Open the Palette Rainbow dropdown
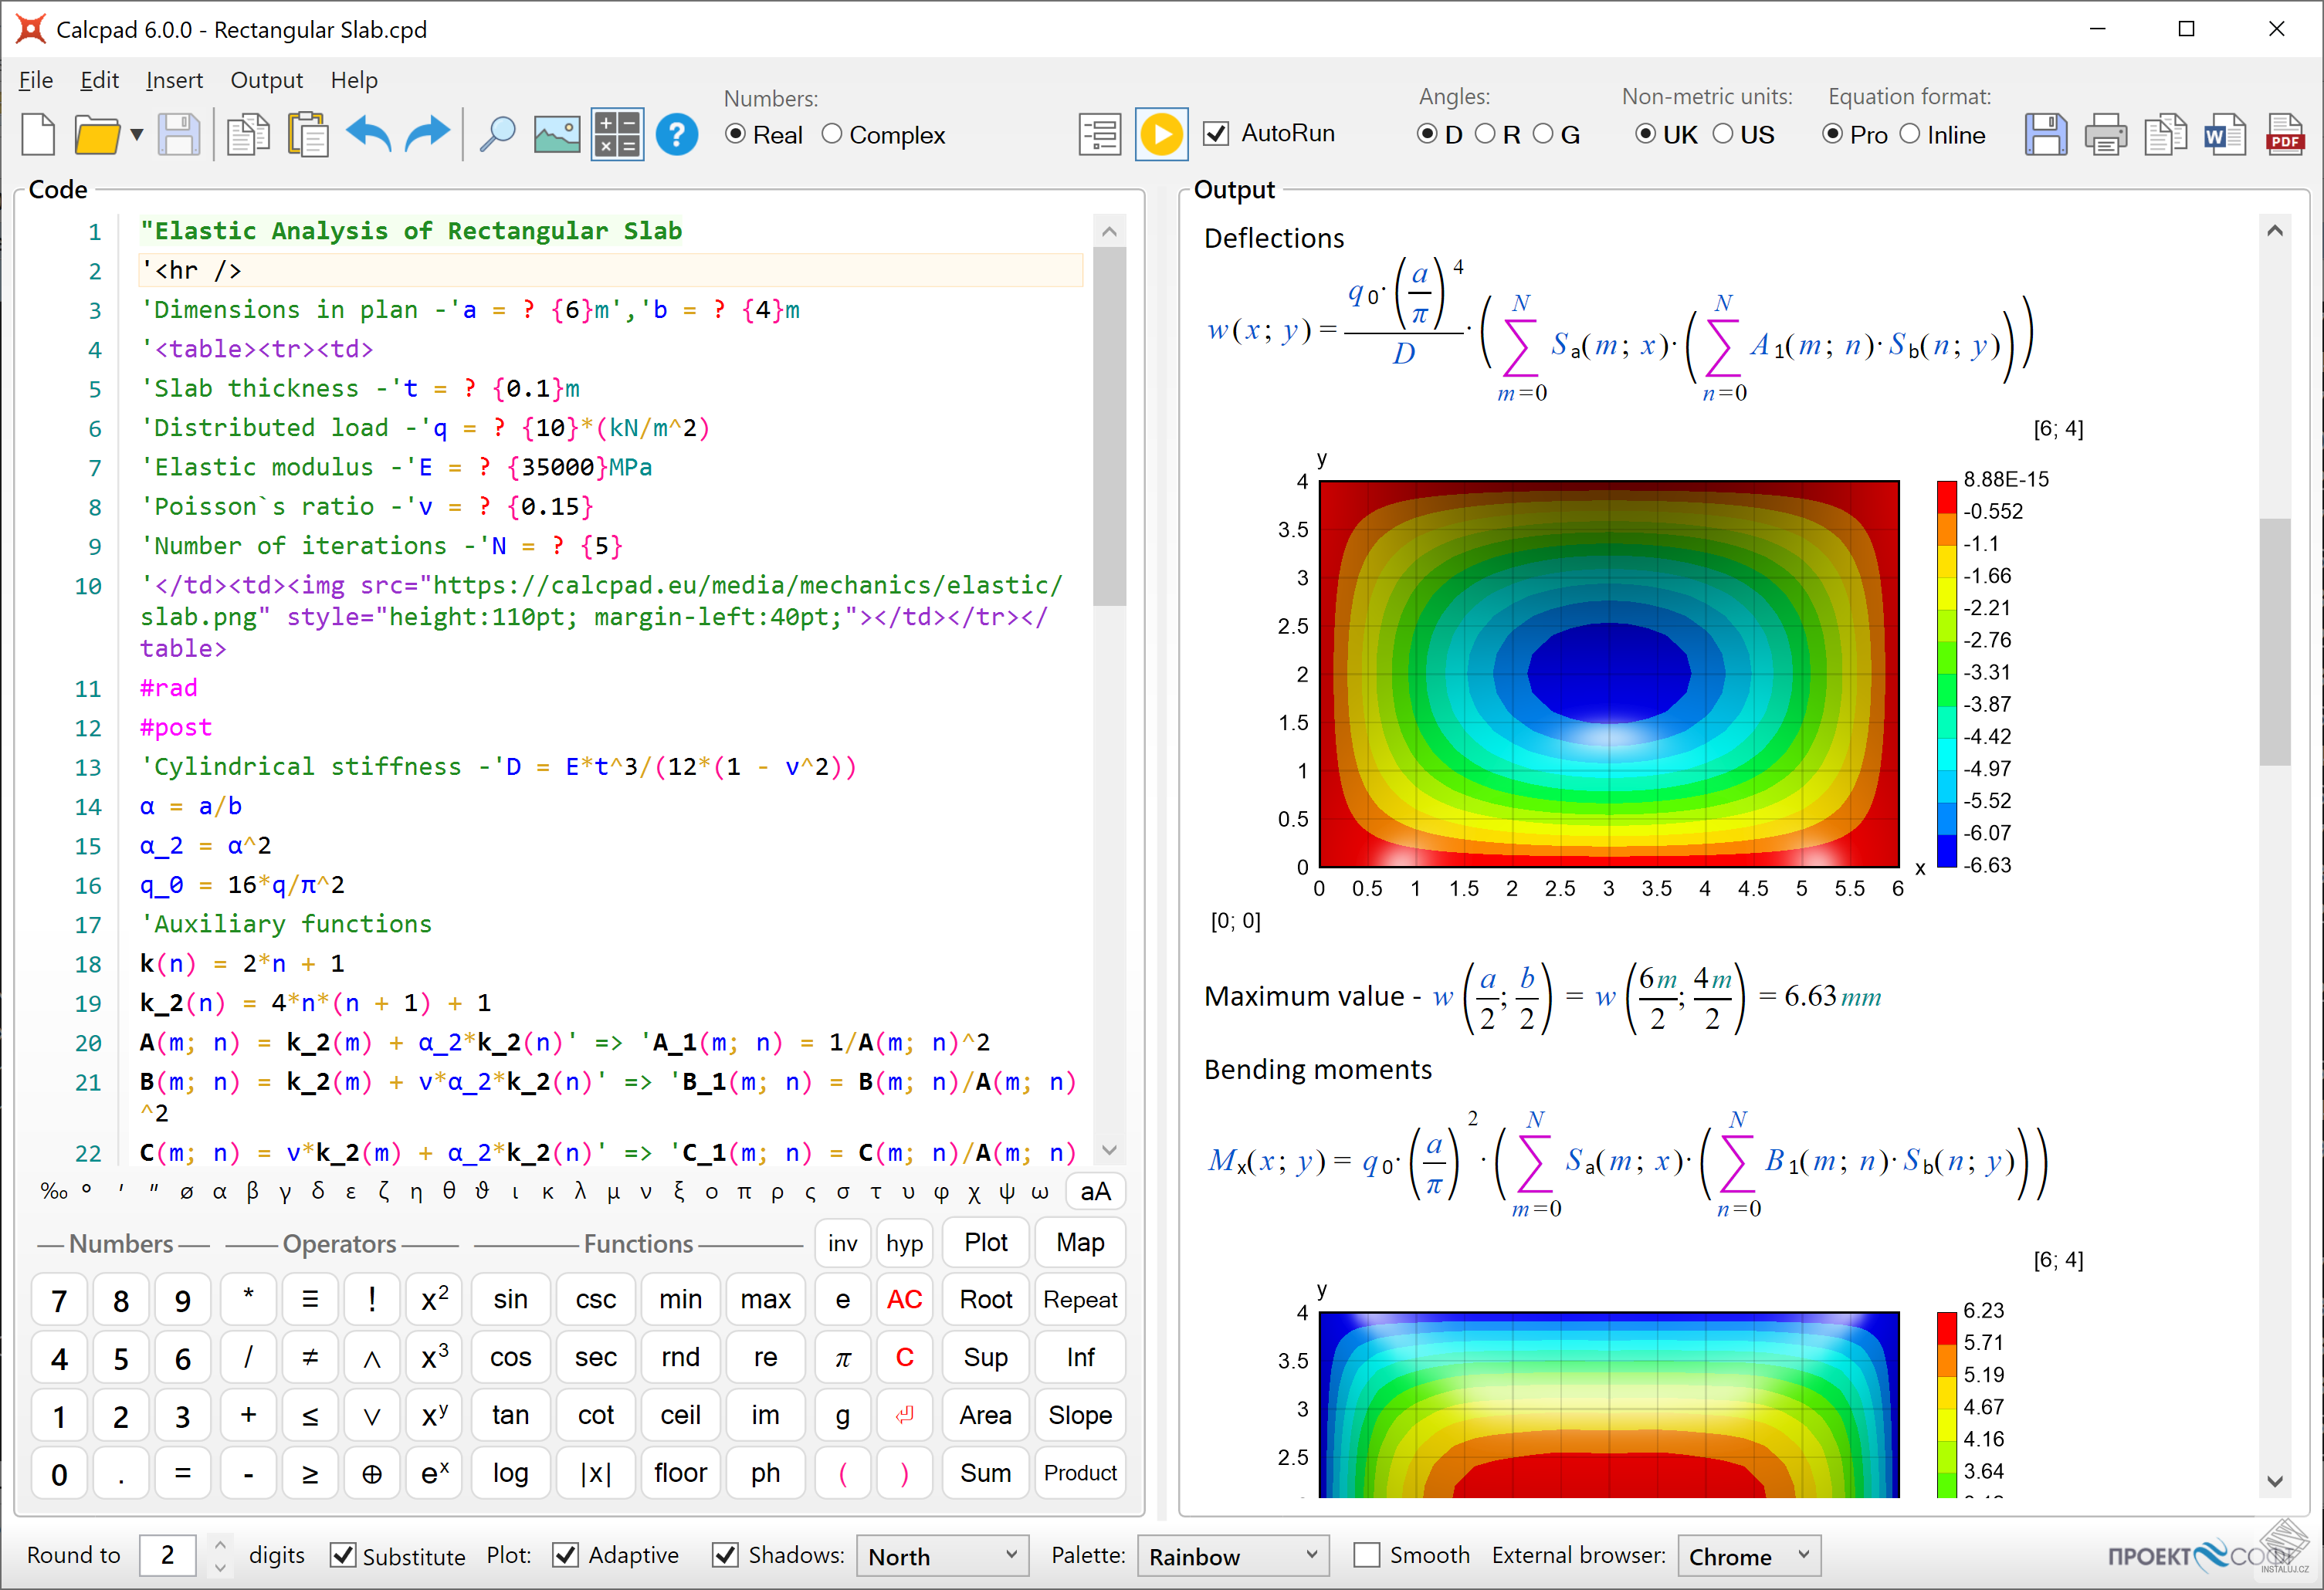The height and width of the screenshot is (1590, 2324). 1232,1556
